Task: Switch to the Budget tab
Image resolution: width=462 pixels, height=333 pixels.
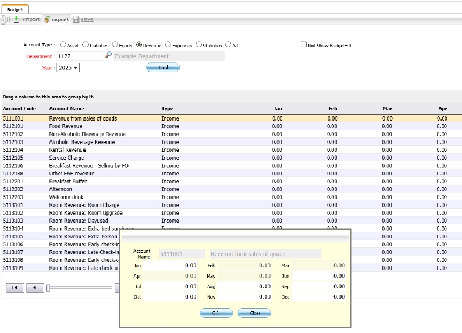Action: point(15,9)
